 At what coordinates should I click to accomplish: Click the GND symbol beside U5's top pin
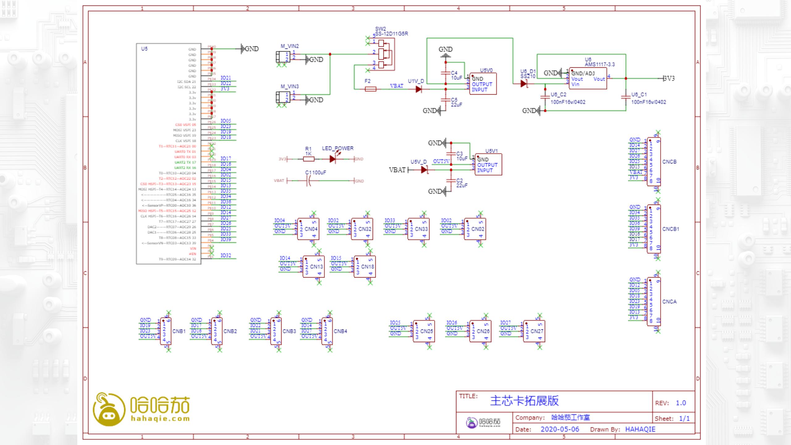pyautogui.click(x=250, y=49)
